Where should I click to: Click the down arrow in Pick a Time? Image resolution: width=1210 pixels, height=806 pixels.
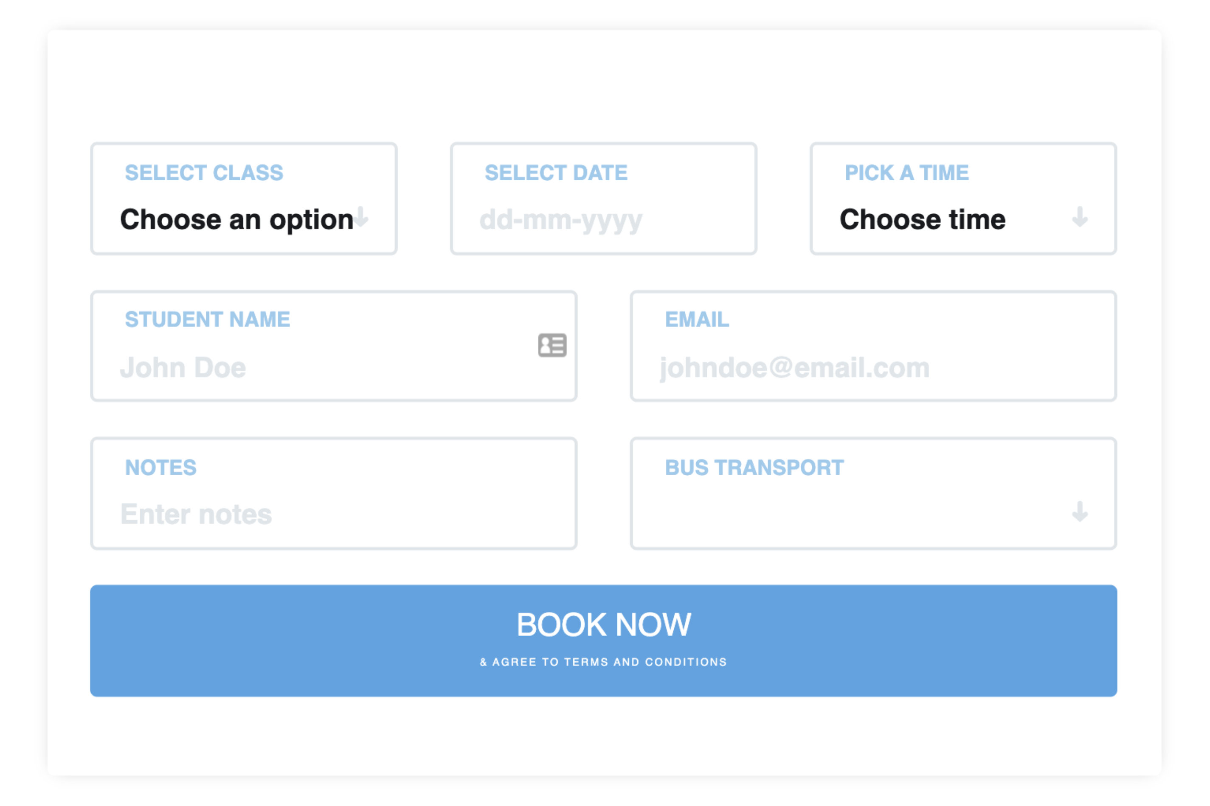1080,217
